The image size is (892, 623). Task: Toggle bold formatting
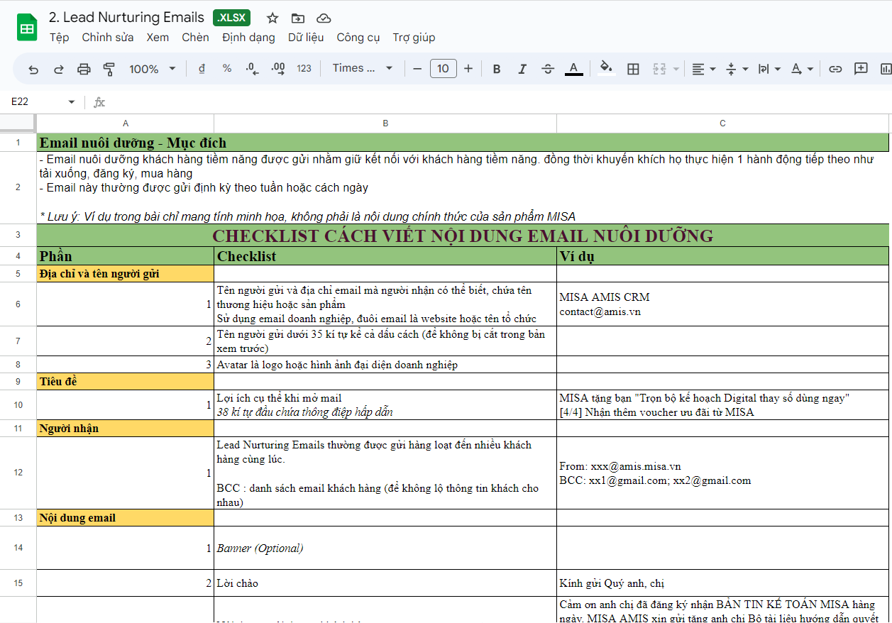(497, 69)
